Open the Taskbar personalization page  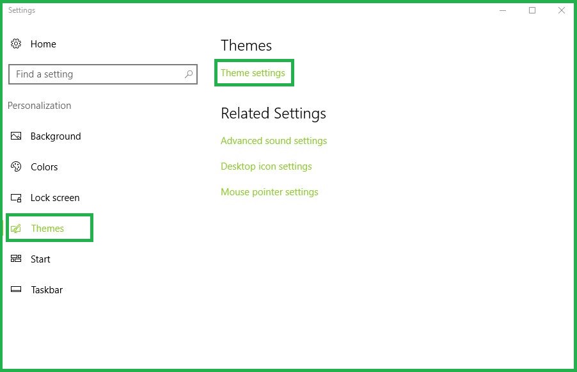click(46, 290)
